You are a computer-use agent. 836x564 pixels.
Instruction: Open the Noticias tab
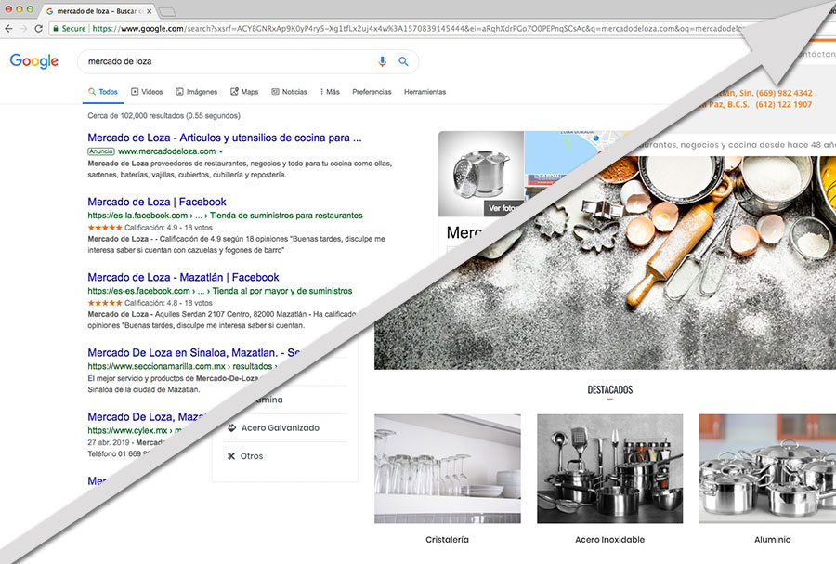pos(290,92)
